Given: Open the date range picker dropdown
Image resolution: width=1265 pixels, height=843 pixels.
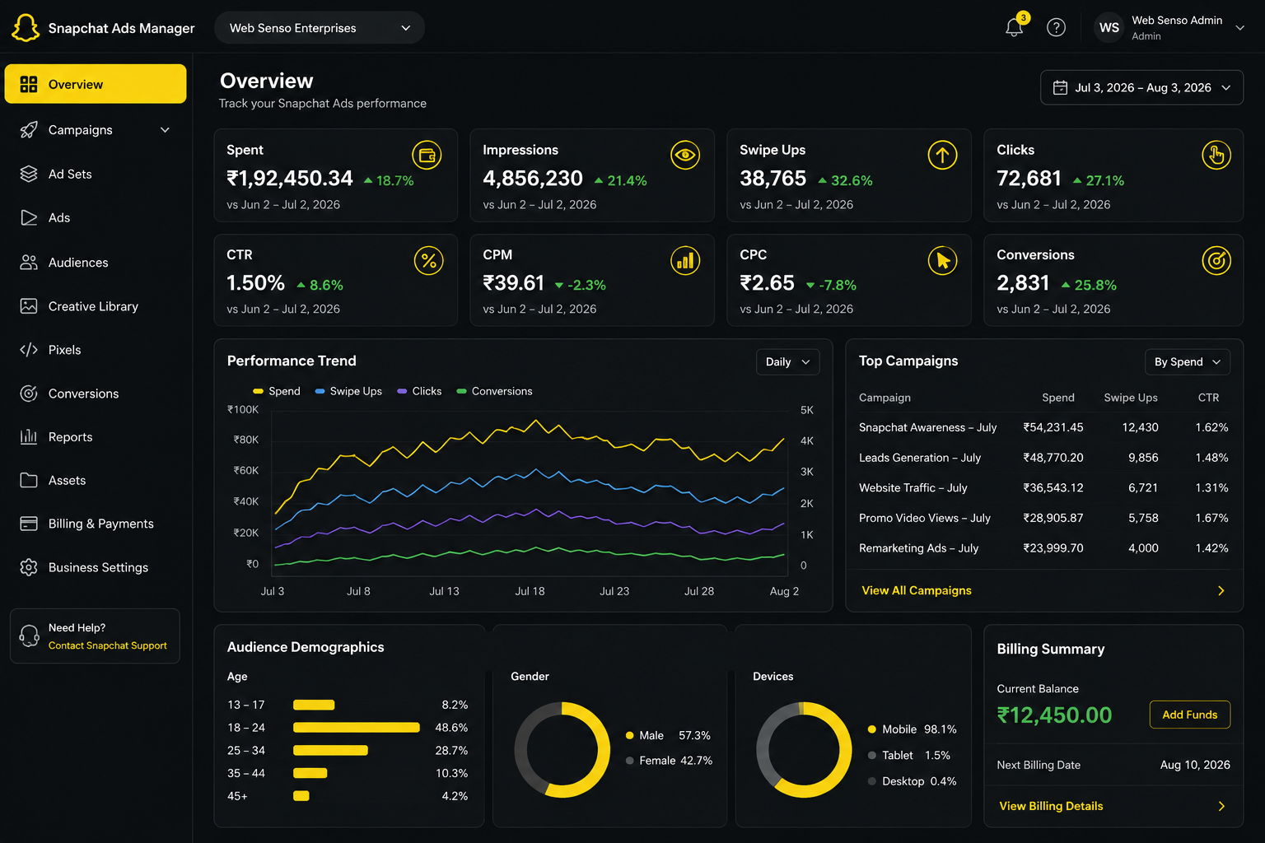Looking at the screenshot, I should tap(1141, 87).
